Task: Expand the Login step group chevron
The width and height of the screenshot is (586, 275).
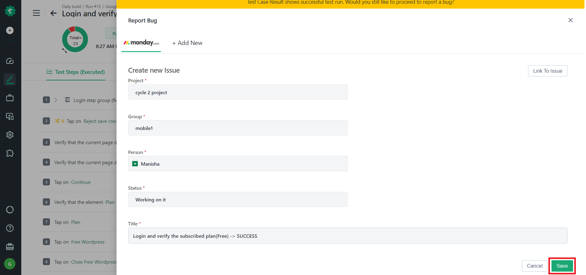Action: [56, 100]
